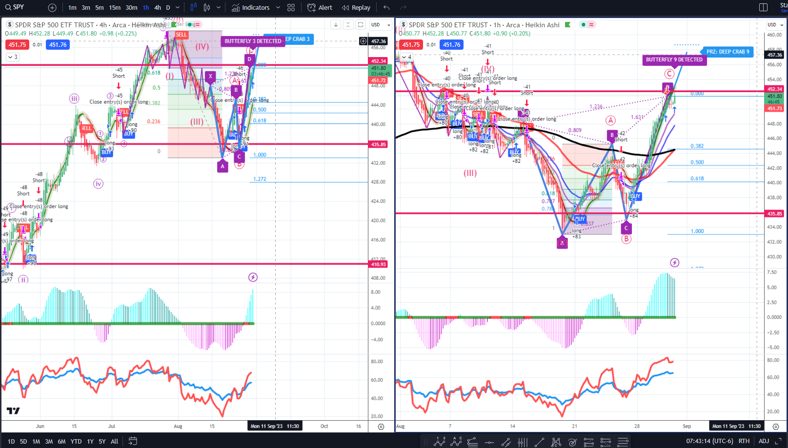
Task: Click the right chart lightning events marker
Action: coord(674,263)
